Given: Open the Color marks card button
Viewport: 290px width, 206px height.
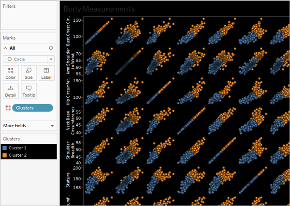Looking at the screenshot, I should (11, 73).
